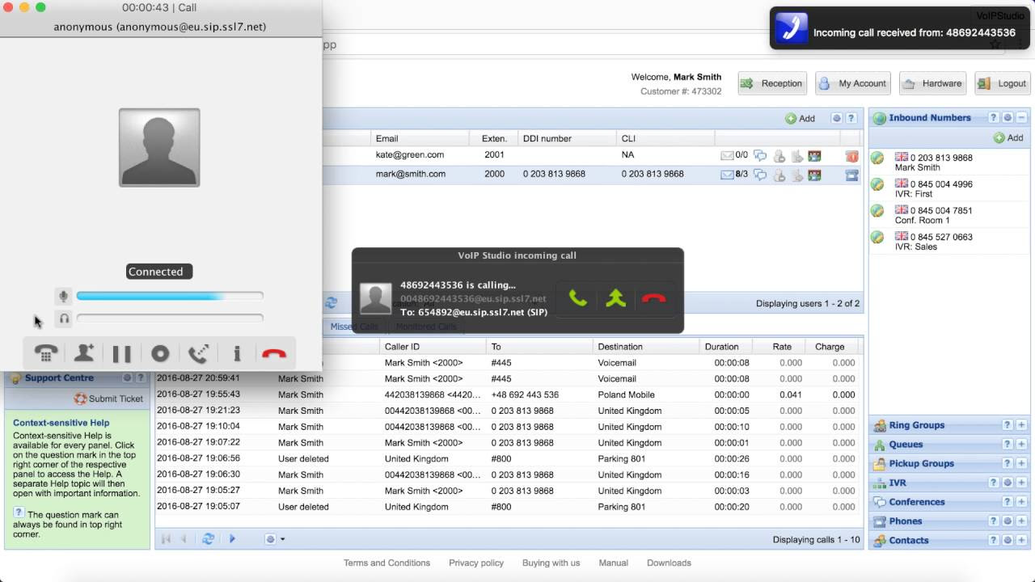Open the video icon in kate@green.com row

pos(814,155)
